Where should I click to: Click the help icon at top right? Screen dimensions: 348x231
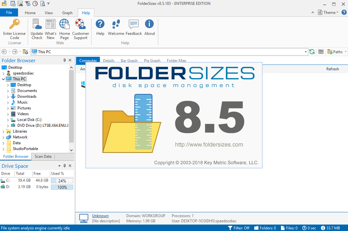[344, 13]
